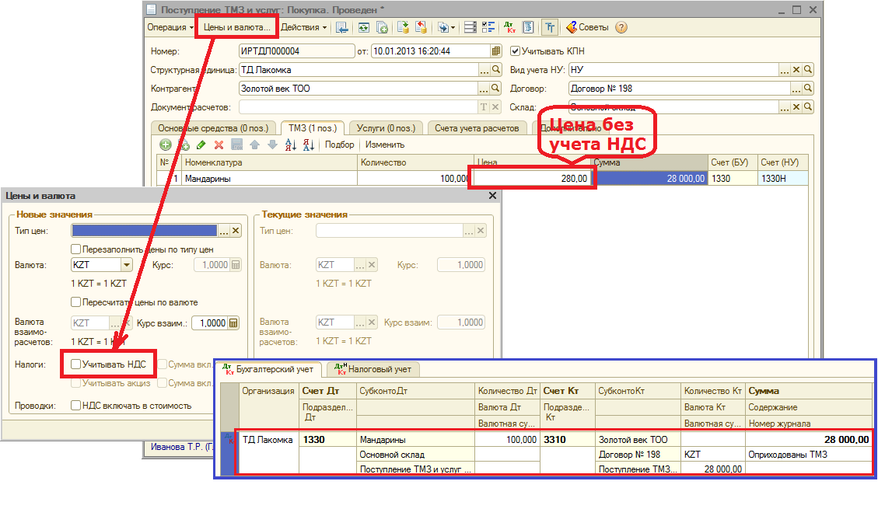Image resolution: width=878 pixels, height=516 pixels.
Task: Check НДС включать в стоимость option
Action: click(x=75, y=405)
